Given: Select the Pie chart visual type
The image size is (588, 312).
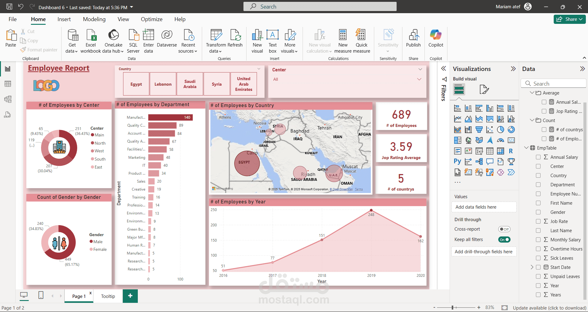Looking at the screenshot, I should coord(500,130).
